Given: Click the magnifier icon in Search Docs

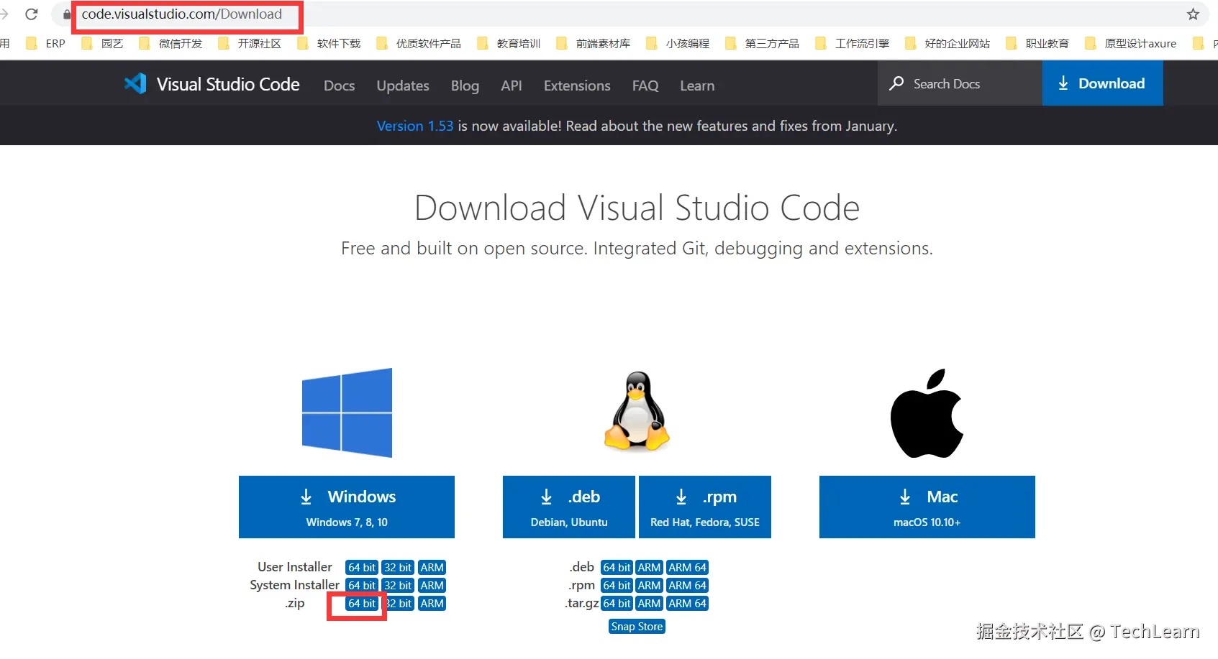Looking at the screenshot, I should [896, 83].
